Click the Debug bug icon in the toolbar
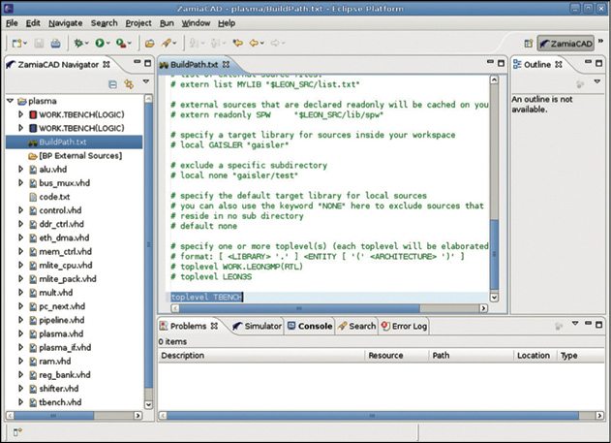 coord(77,44)
